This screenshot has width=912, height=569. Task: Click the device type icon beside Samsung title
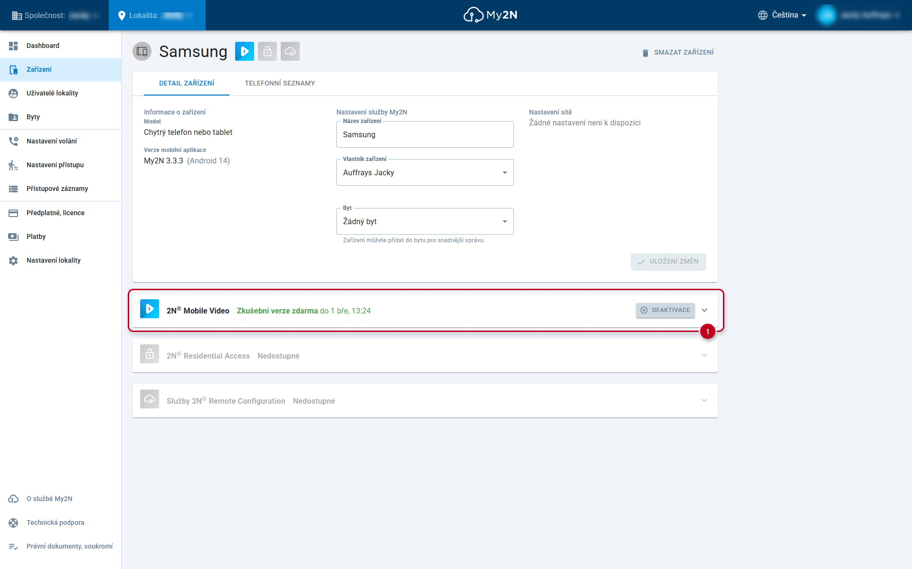pos(142,51)
